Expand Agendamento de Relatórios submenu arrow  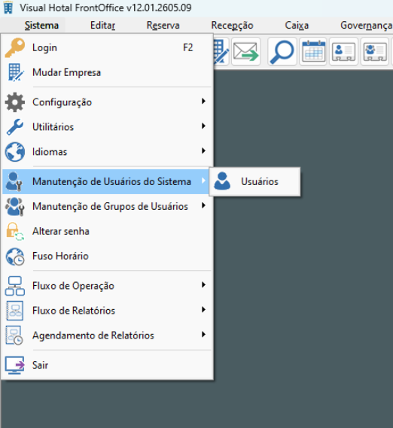coord(203,335)
